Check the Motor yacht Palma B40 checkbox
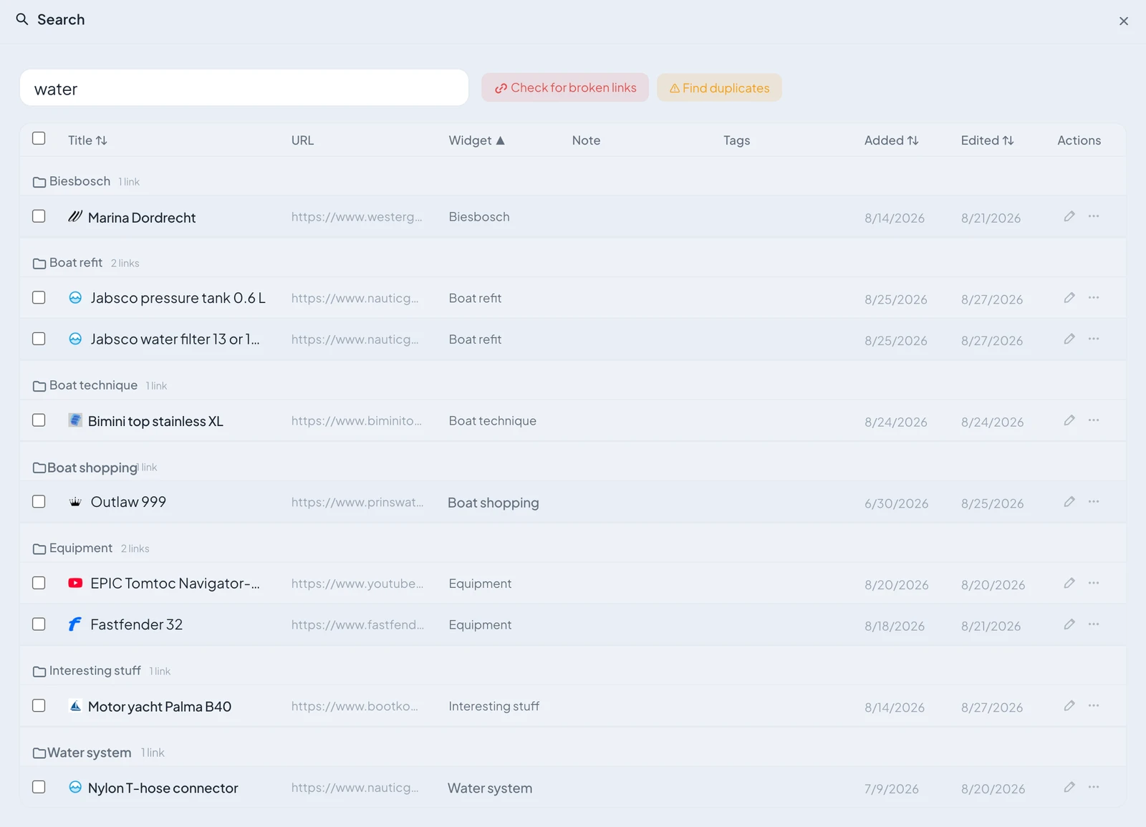 [39, 706]
